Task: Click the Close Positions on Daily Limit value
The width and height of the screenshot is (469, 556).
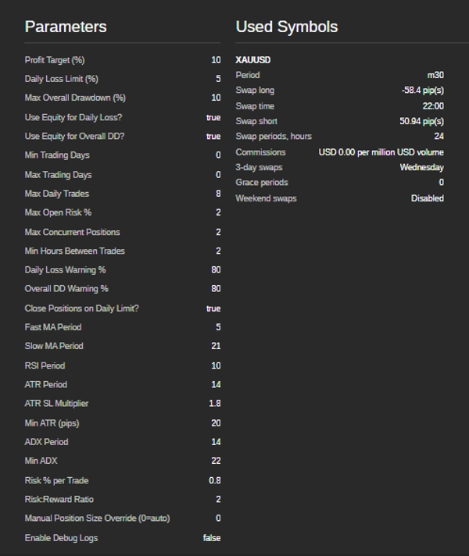Action: tap(213, 308)
